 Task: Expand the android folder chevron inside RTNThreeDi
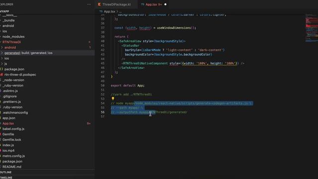pyautogui.click(x=2, y=48)
